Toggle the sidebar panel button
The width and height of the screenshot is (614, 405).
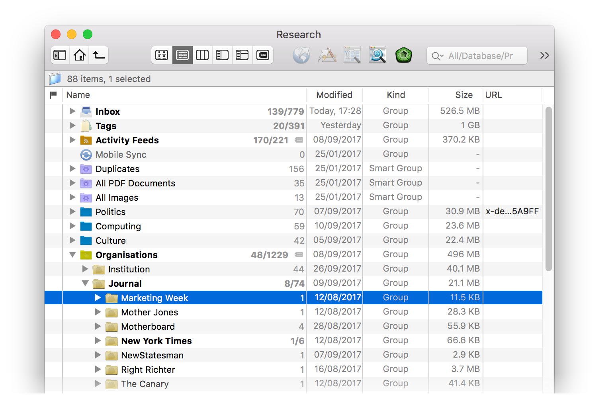[x=60, y=55]
